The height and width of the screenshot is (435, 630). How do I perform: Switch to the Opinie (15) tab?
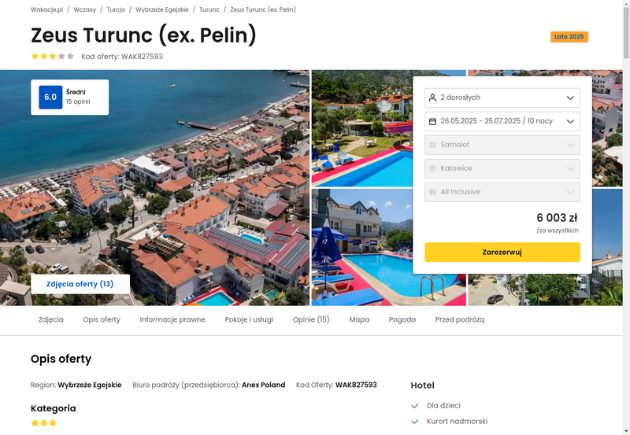pyautogui.click(x=311, y=319)
